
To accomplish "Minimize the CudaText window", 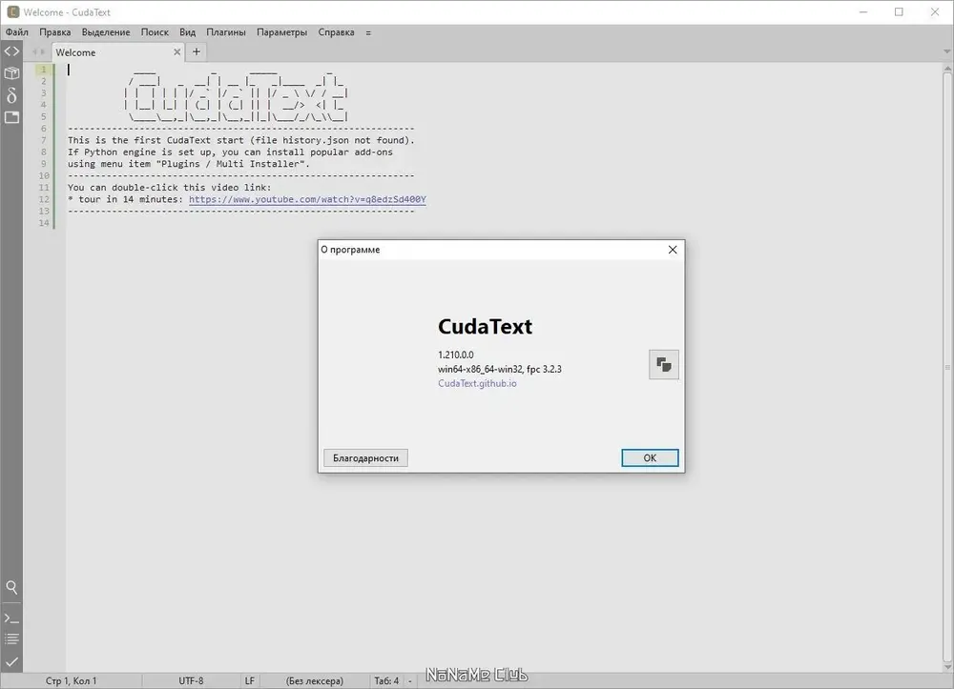I will pyautogui.click(x=863, y=12).
